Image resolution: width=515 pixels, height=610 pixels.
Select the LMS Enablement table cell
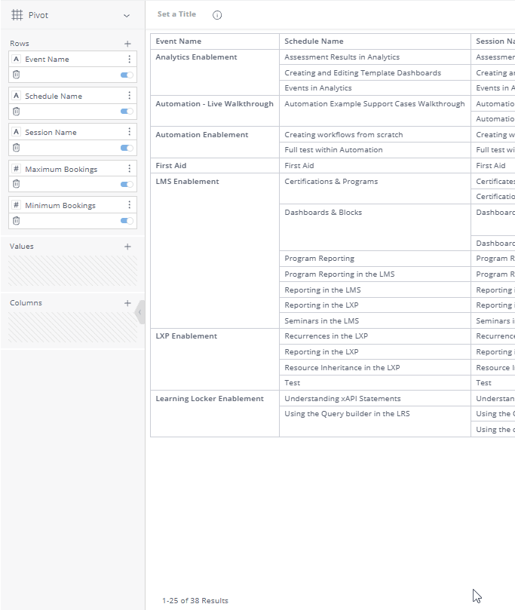coord(187,182)
